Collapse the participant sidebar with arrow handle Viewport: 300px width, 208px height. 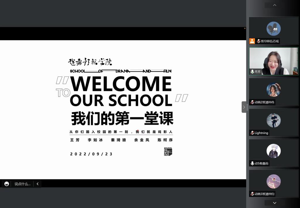pyautogui.click(x=244, y=107)
